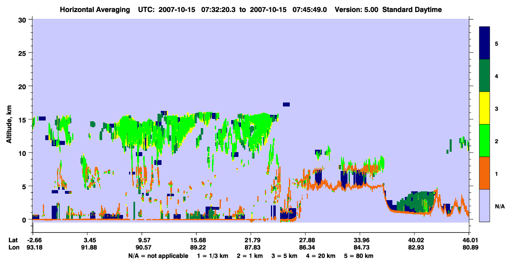The height and width of the screenshot is (267, 521).
Task: Click the 'Lat' axis row label
Action: coord(13,240)
